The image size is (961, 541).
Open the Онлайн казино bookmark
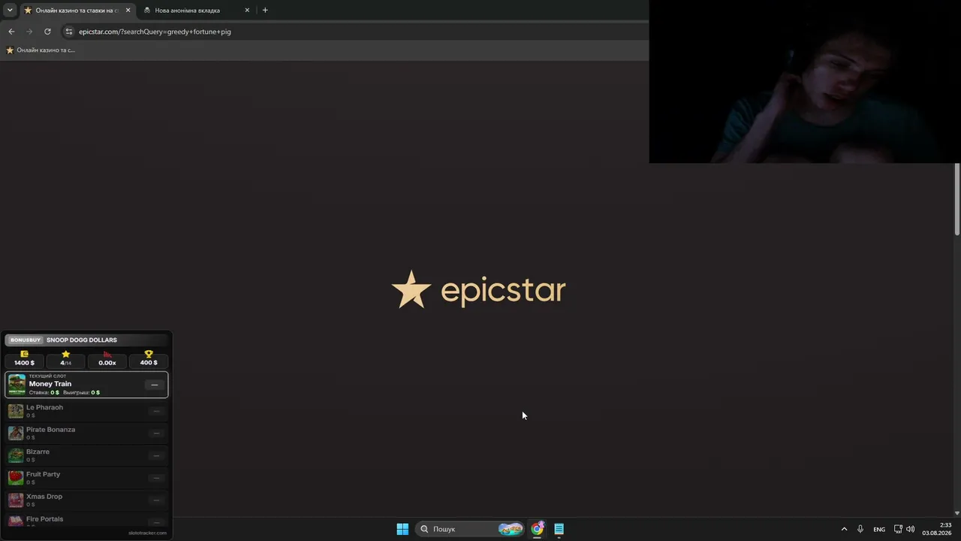point(41,50)
